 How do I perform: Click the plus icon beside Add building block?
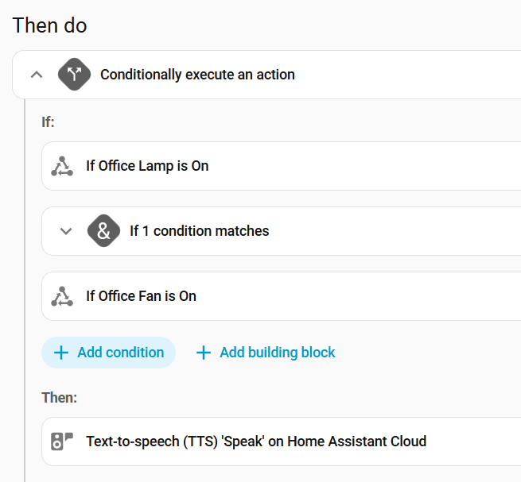click(x=204, y=353)
